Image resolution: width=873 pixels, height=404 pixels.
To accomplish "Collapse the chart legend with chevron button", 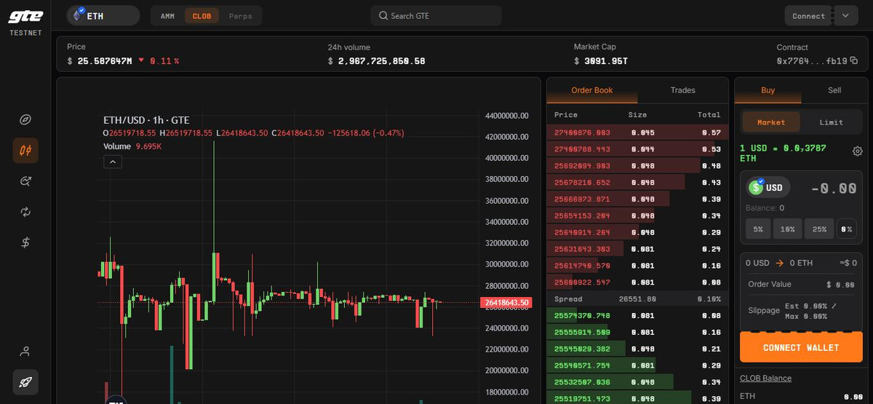I will point(113,162).
